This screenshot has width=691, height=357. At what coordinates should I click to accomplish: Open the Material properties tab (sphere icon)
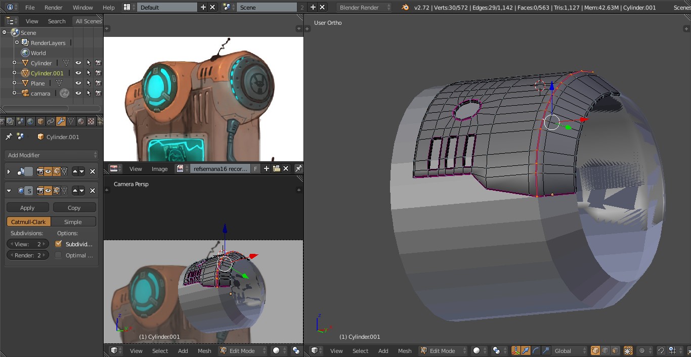pos(81,121)
